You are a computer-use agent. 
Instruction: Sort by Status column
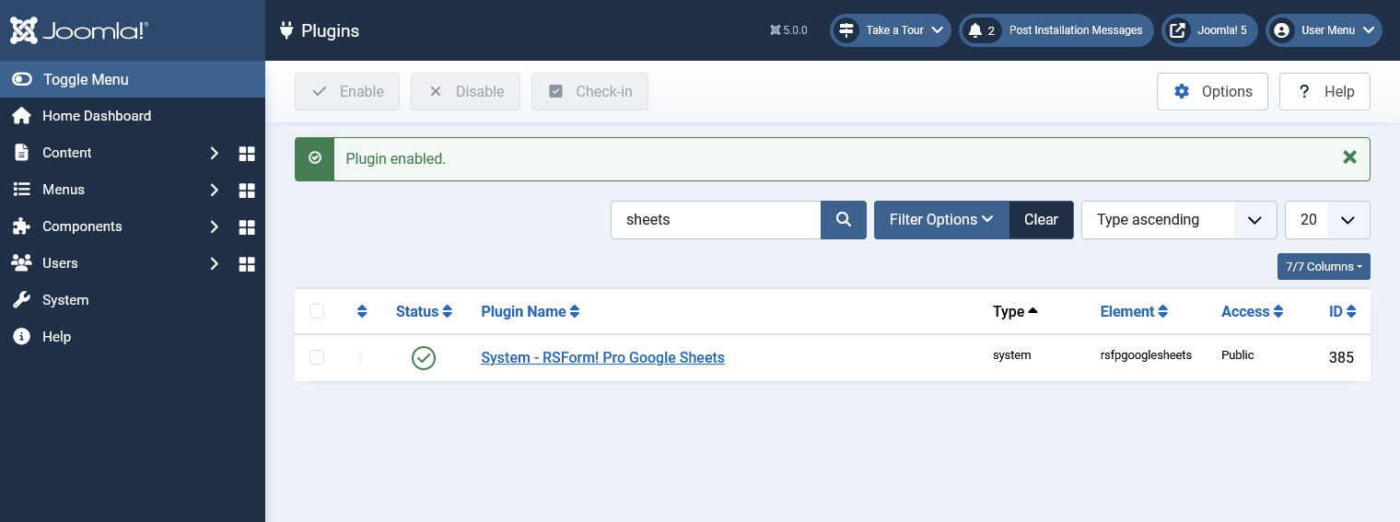(424, 311)
